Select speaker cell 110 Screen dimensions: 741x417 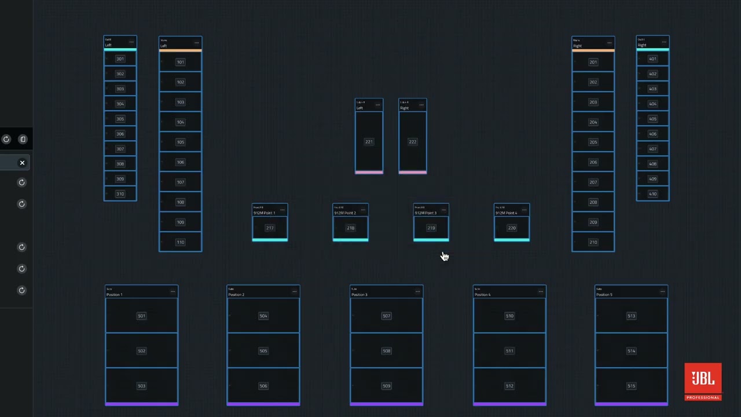(181, 242)
